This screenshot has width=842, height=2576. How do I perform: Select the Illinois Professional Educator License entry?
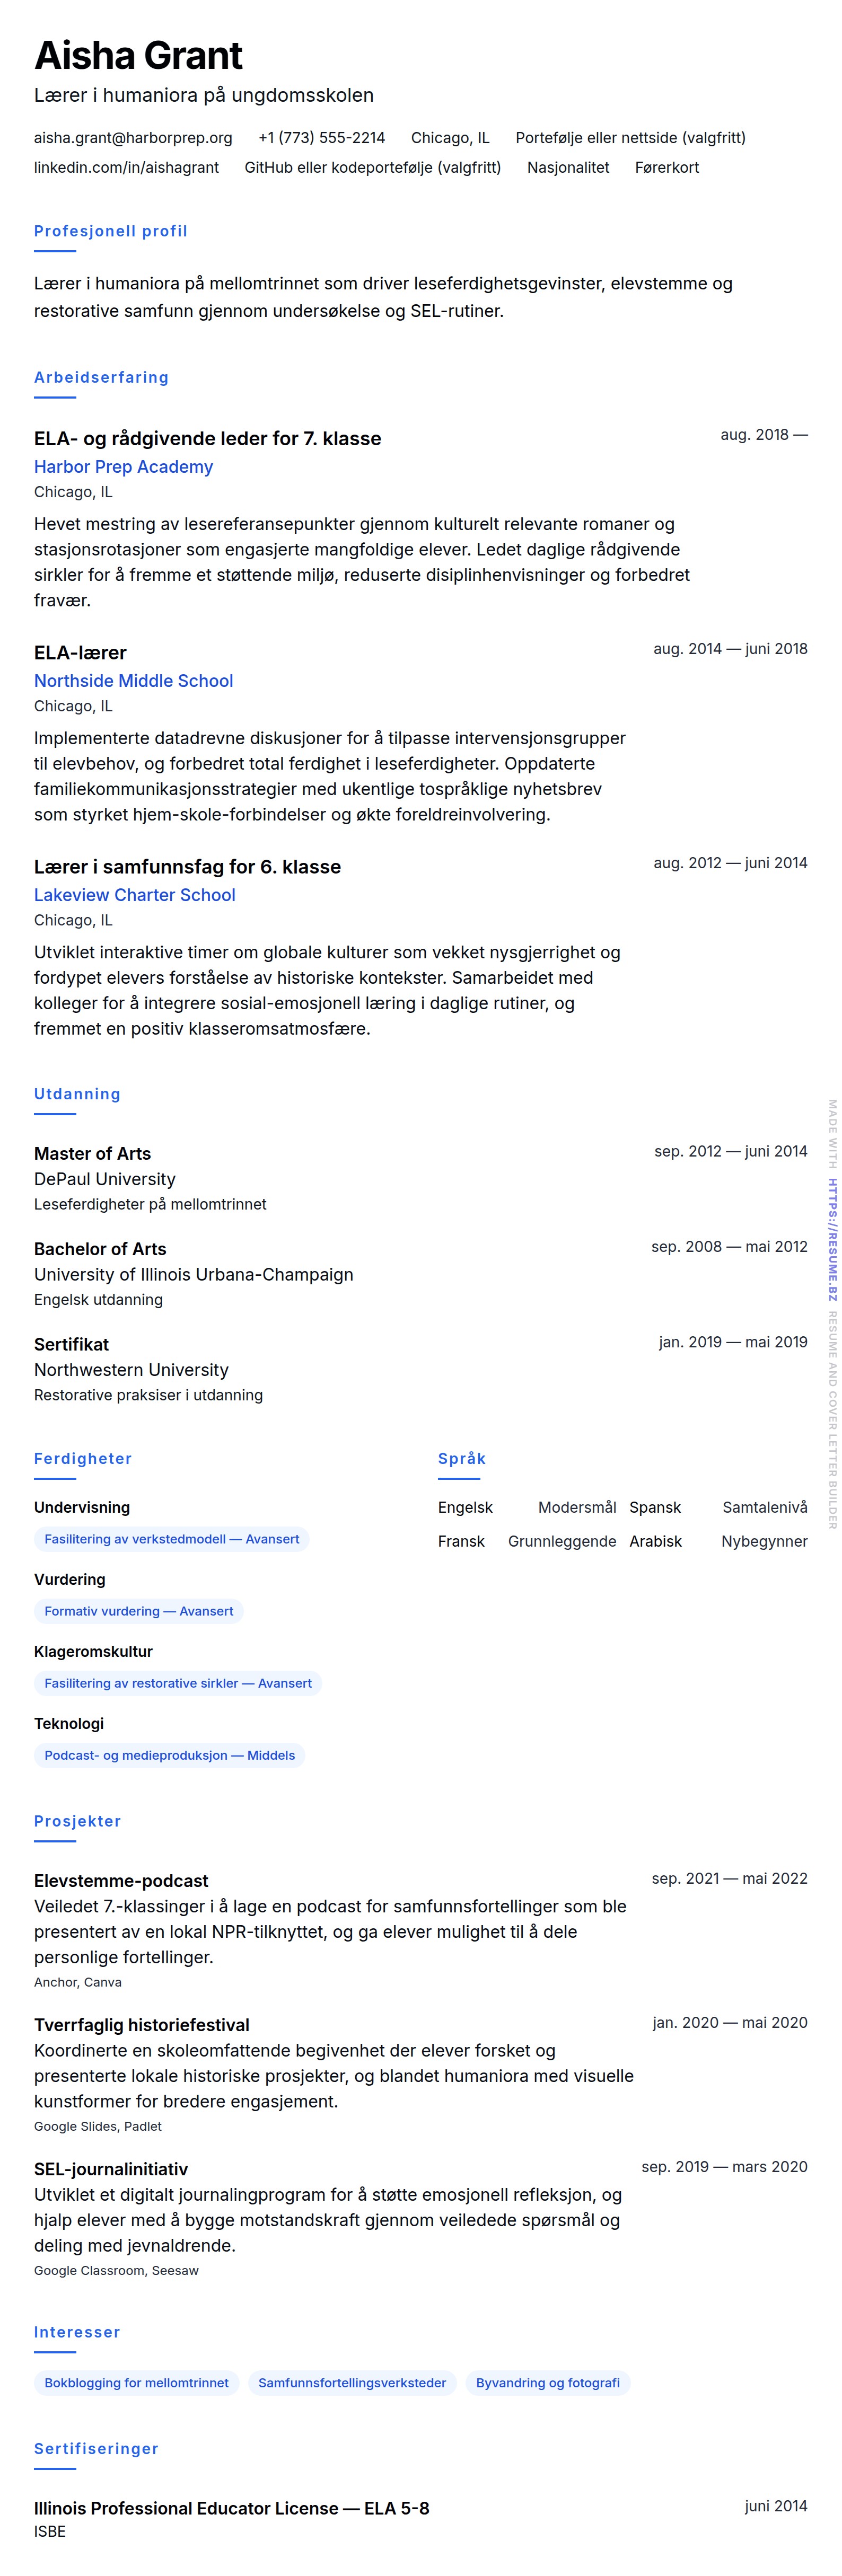(231, 2508)
